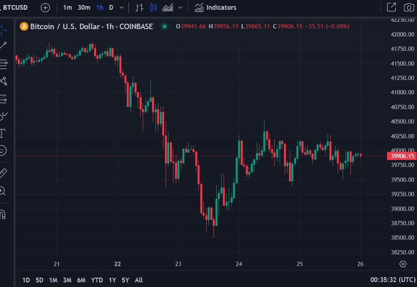Screen dimensions: 417x287
Task: Set the date range to 1Y
Action: pos(112,280)
